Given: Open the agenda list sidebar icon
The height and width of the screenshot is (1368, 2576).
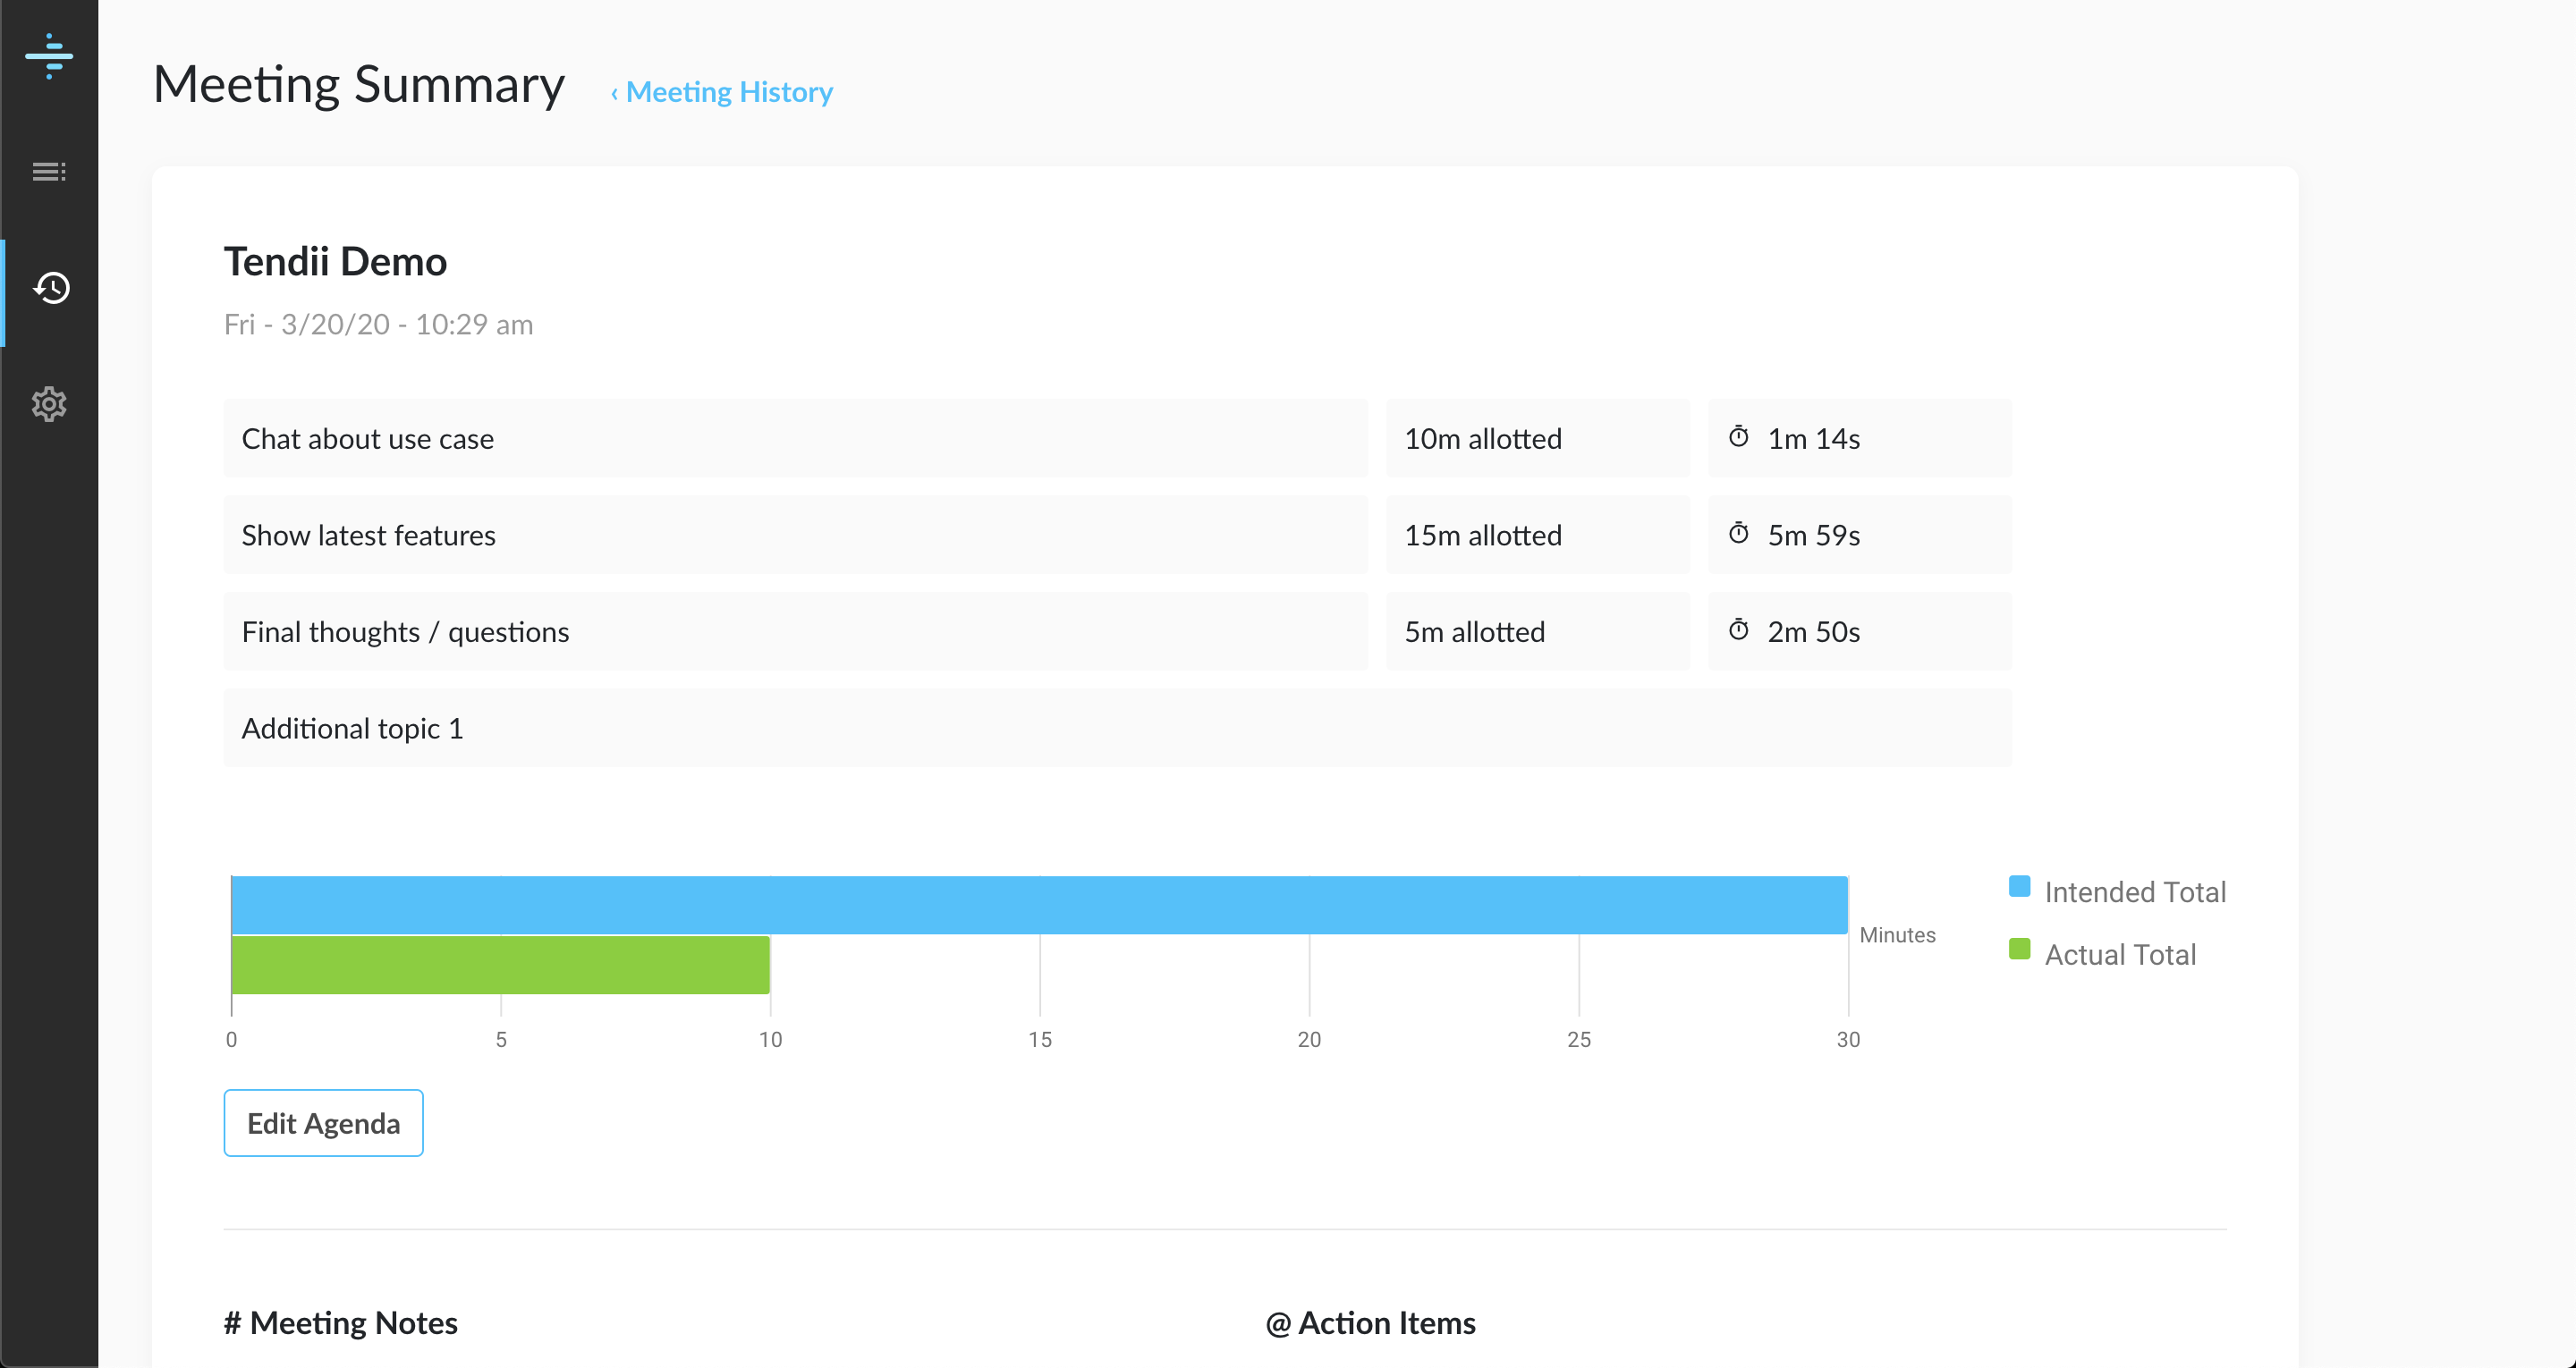Looking at the screenshot, I should click(x=49, y=172).
